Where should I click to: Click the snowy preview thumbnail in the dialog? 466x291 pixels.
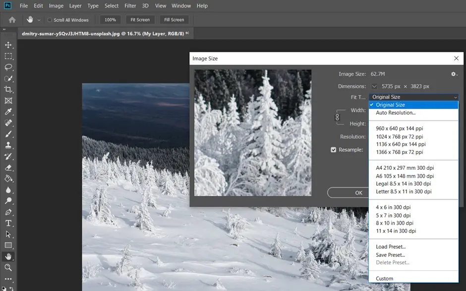coord(253,132)
